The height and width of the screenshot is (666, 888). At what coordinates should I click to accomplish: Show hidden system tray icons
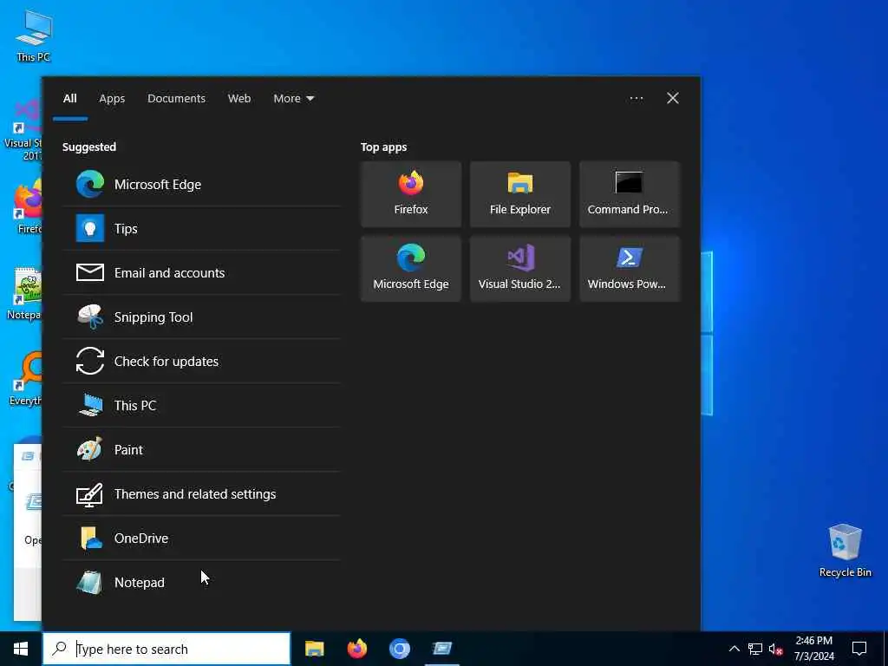pos(734,649)
